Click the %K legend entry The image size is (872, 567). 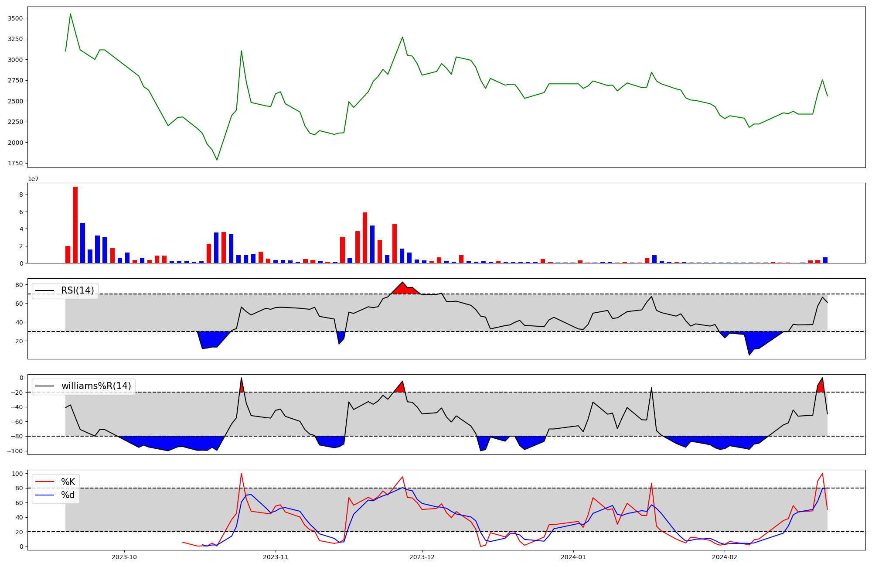coord(68,482)
